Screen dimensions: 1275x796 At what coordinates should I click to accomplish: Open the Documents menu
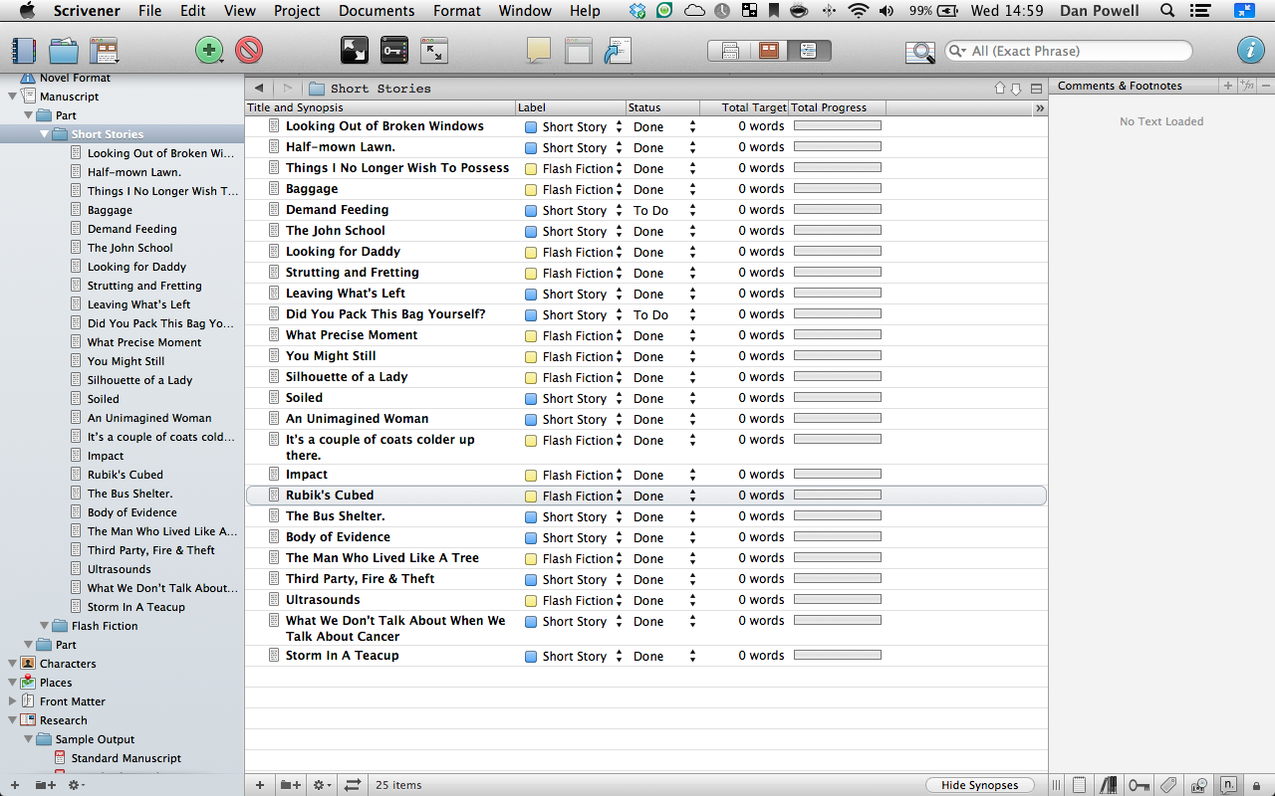tap(377, 11)
